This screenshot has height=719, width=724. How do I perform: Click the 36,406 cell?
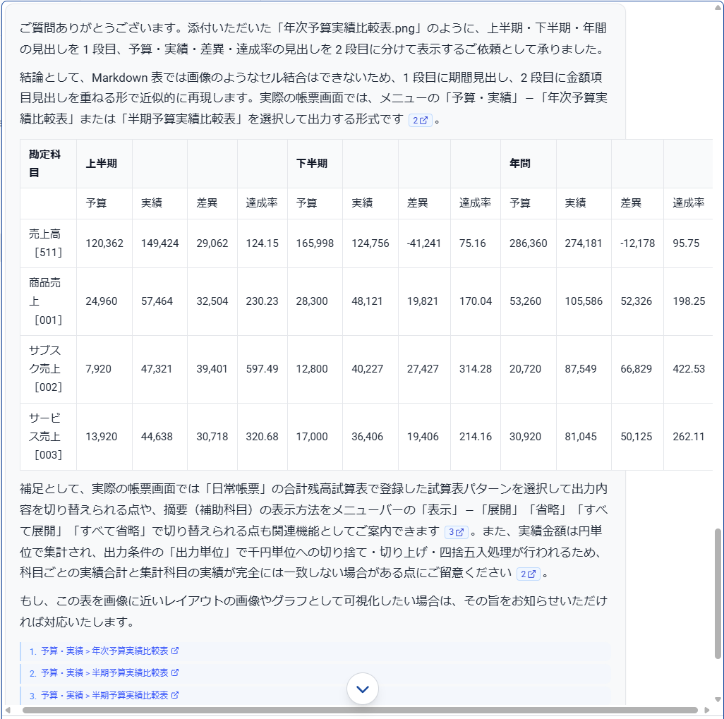(370, 437)
